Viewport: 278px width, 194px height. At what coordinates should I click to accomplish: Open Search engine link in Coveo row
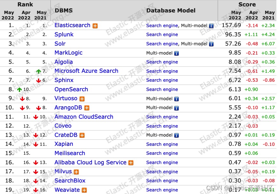click(x=162, y=126)
